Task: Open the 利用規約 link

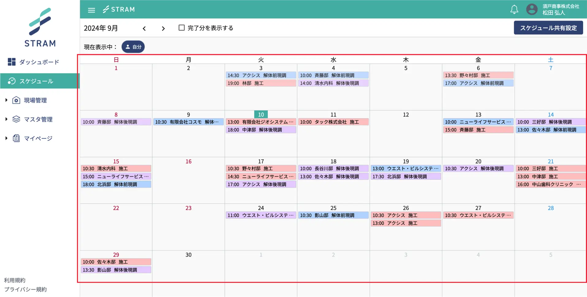Action: (15, 280)
